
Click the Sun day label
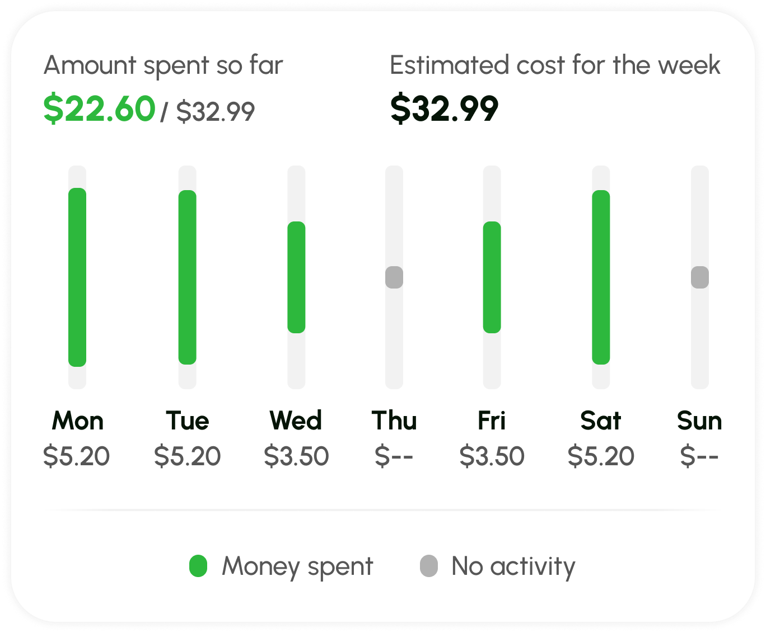(x=699, y=421)
